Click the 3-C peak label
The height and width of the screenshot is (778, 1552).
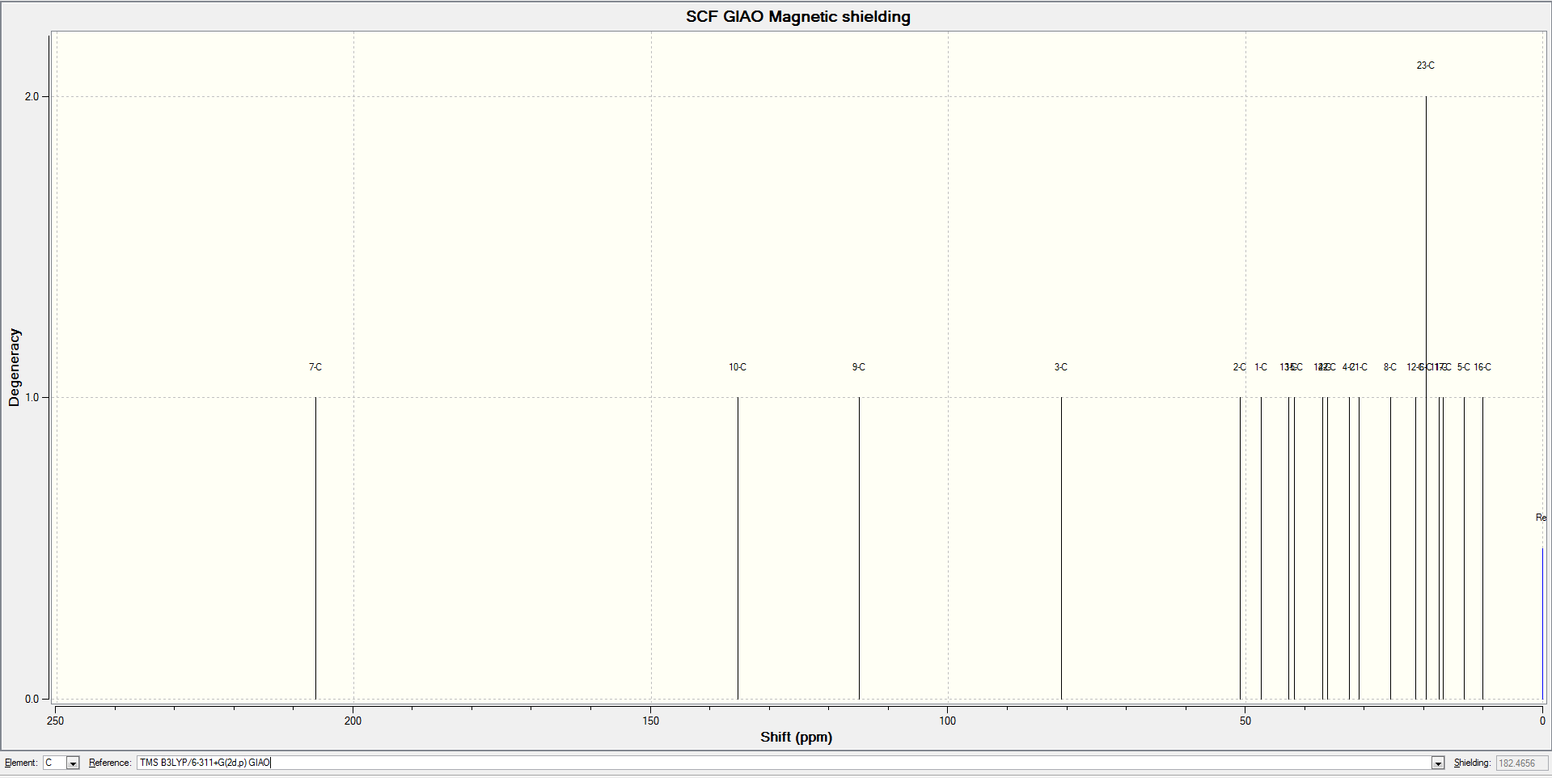click(1061, 367)
